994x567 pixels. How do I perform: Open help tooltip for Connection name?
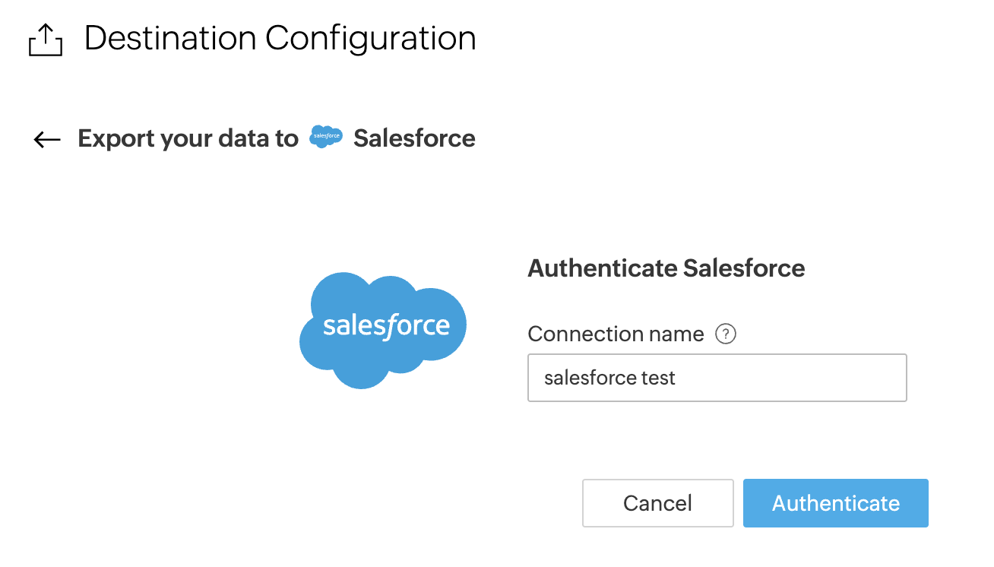726,334
